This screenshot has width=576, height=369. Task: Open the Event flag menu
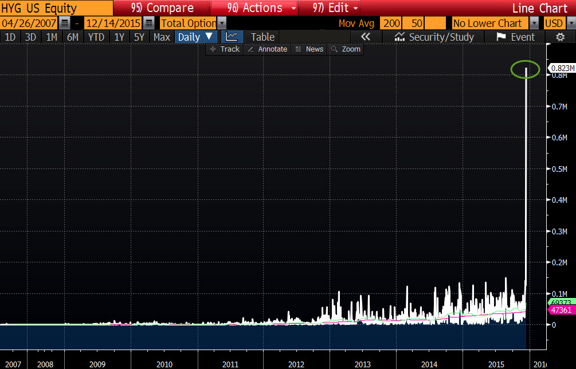515,37
